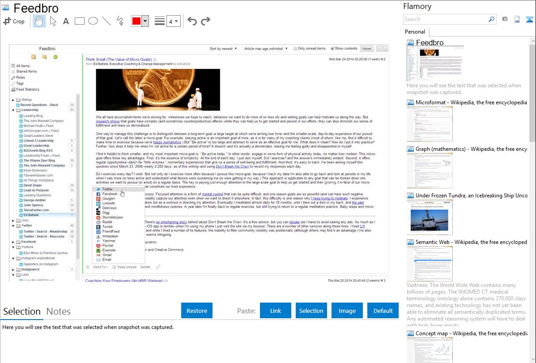
Task: Select the straight line tool
Action: point(106,21)
